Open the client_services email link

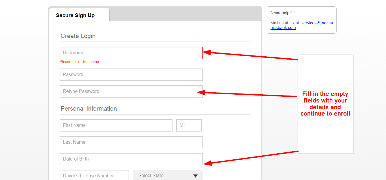point(311,23)
